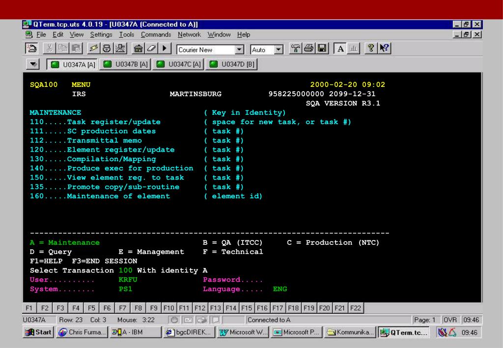The height and width of the screenshot is (348, 503).
Task: Click menu line 140 Produce exec for production
Action: click(x=112, y=168)
